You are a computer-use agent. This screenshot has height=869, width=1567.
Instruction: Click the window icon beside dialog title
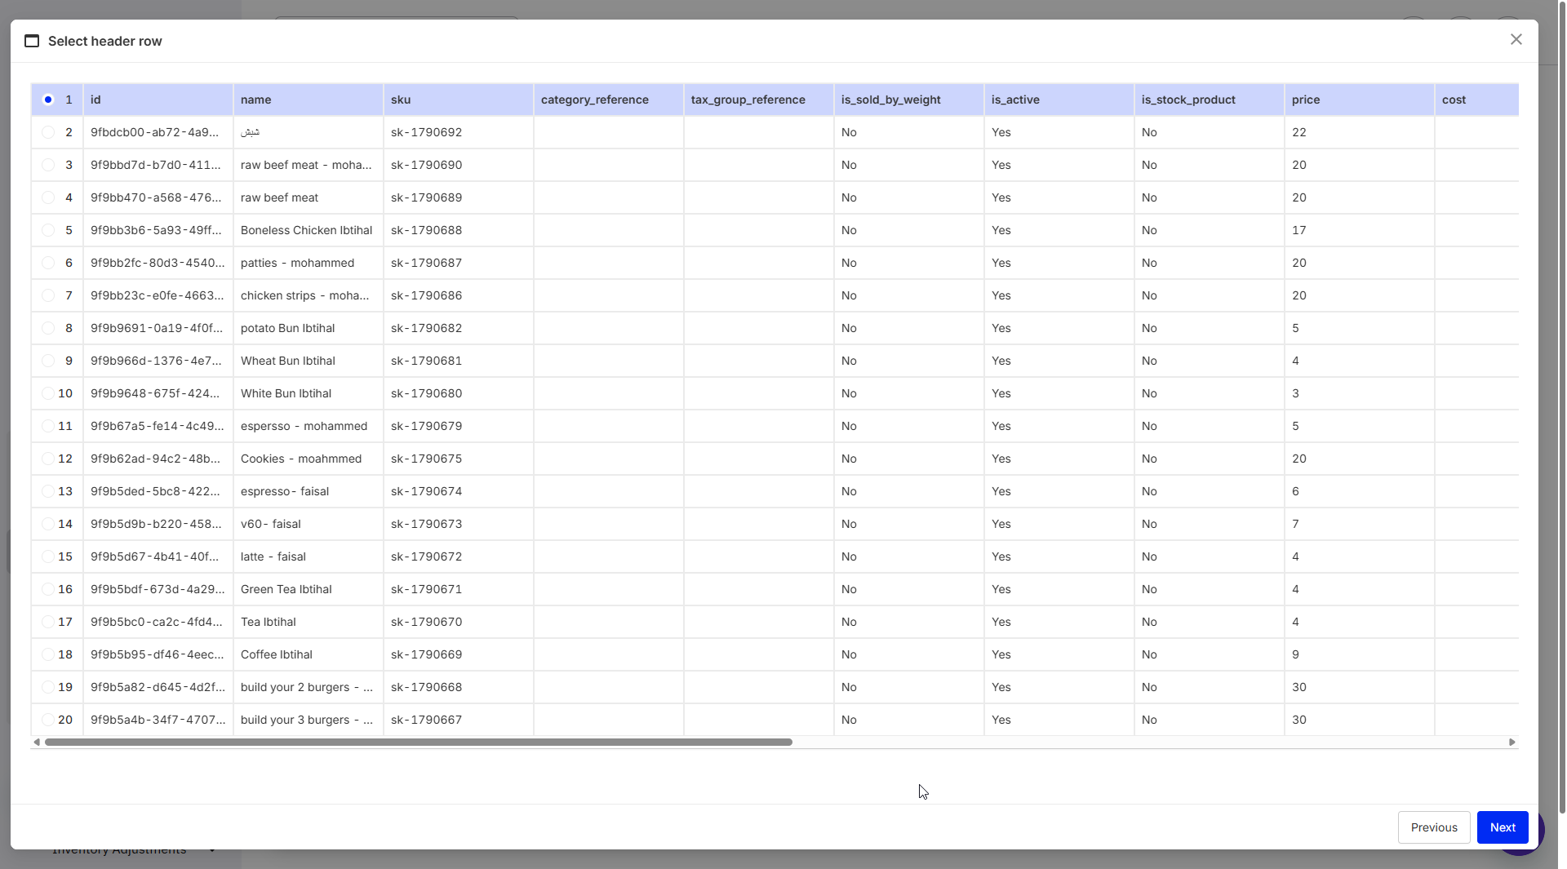(32, 42)
